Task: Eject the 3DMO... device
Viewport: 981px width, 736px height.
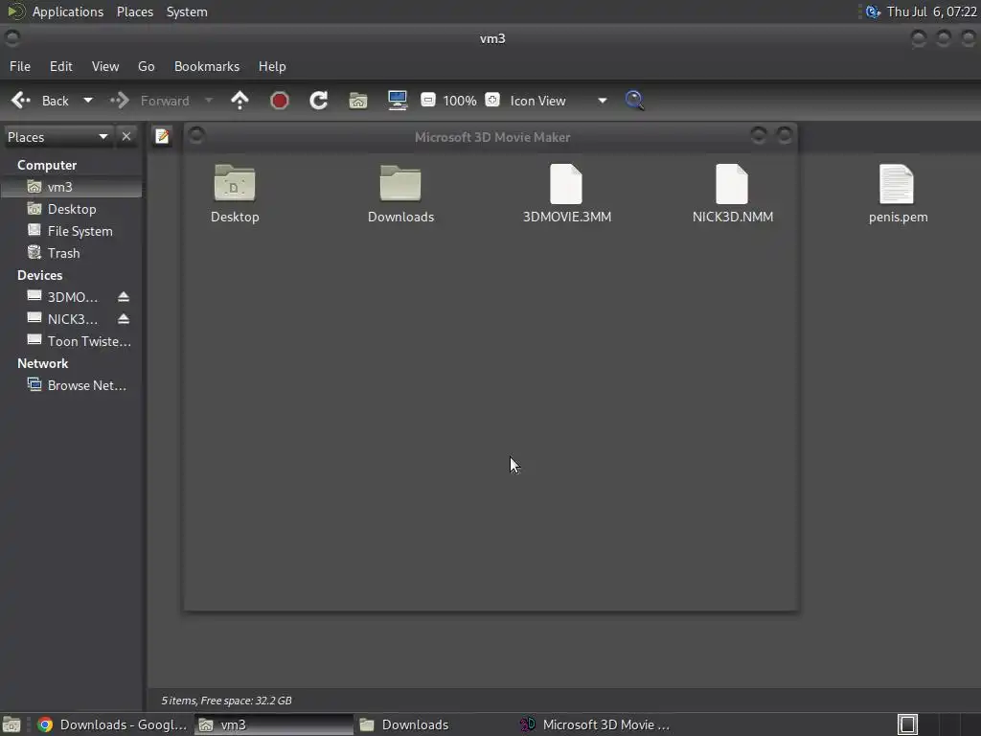Action: [x=124, y=297]
